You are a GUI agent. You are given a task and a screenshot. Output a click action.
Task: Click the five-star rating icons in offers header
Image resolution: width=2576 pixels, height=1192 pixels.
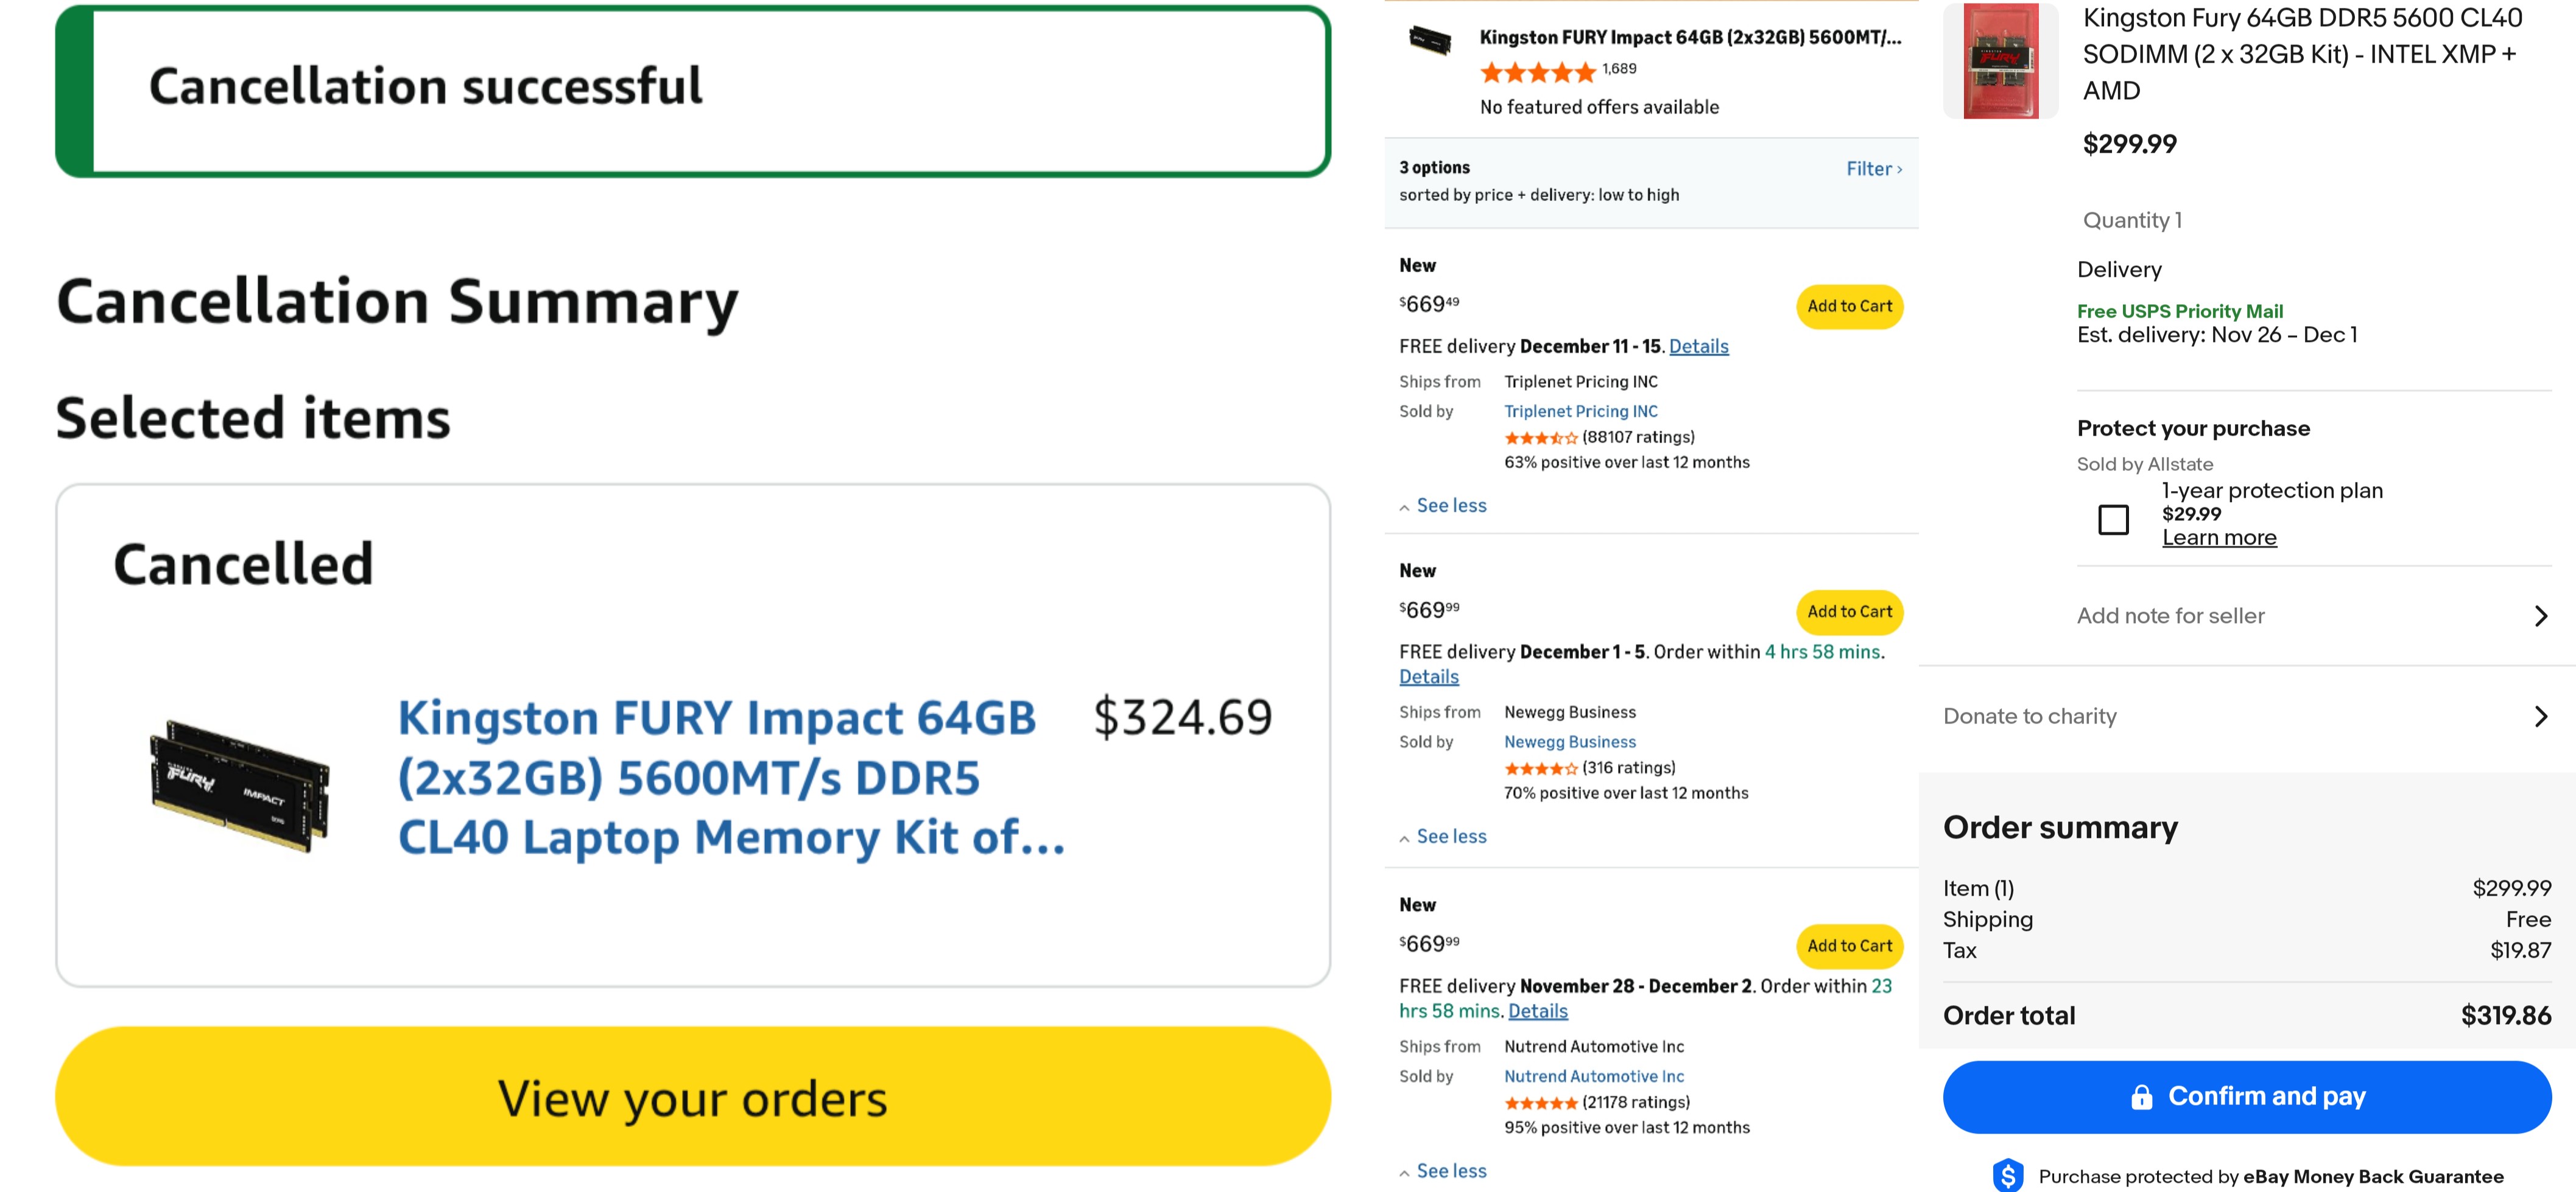coord(1537,72)
